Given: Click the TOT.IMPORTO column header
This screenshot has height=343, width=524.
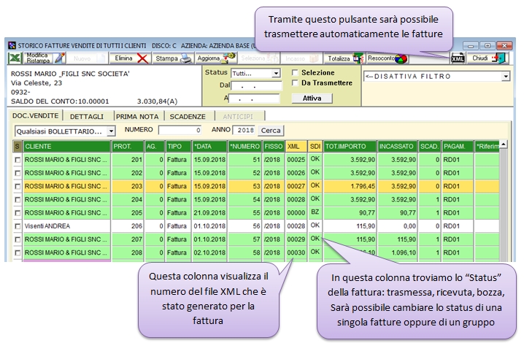Looking at the screenshot, I should [x=350, y=147].
